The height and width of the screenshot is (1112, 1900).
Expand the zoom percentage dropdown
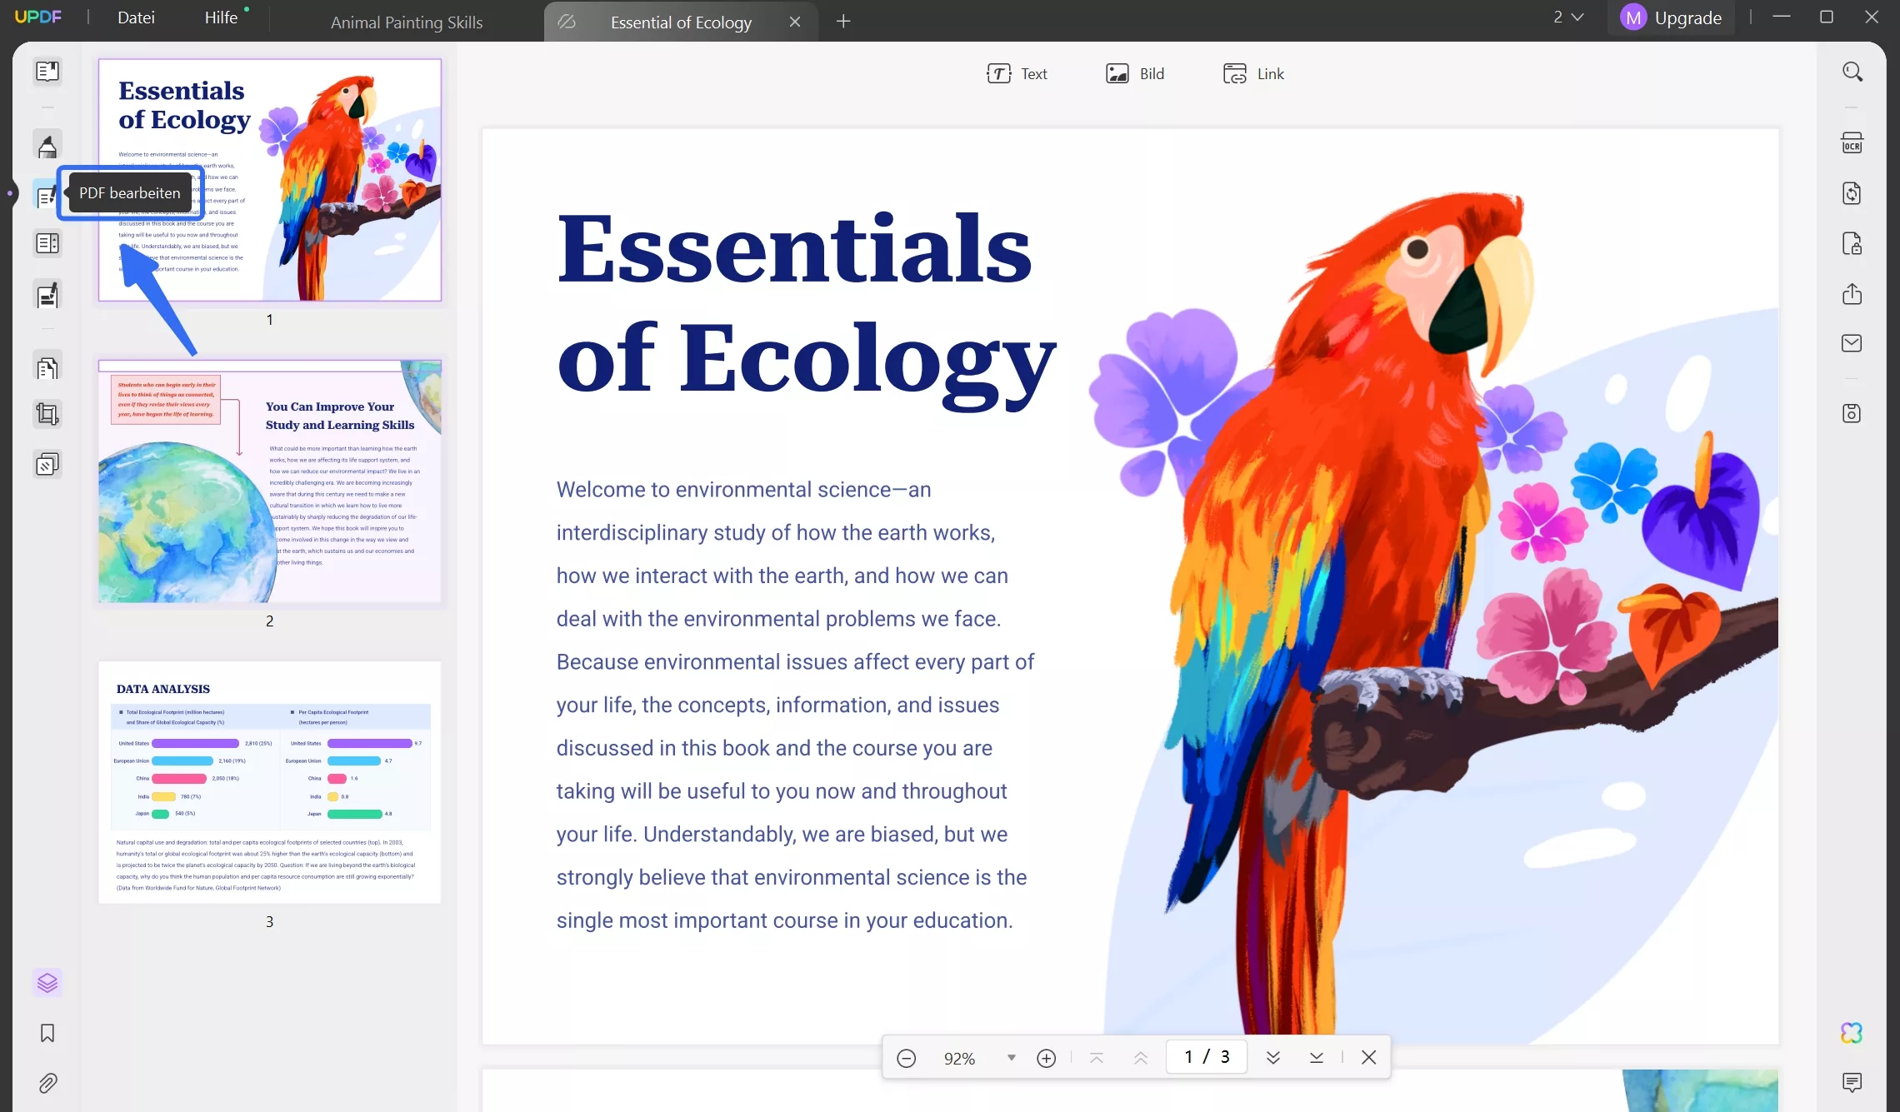pos(1011,1058)
